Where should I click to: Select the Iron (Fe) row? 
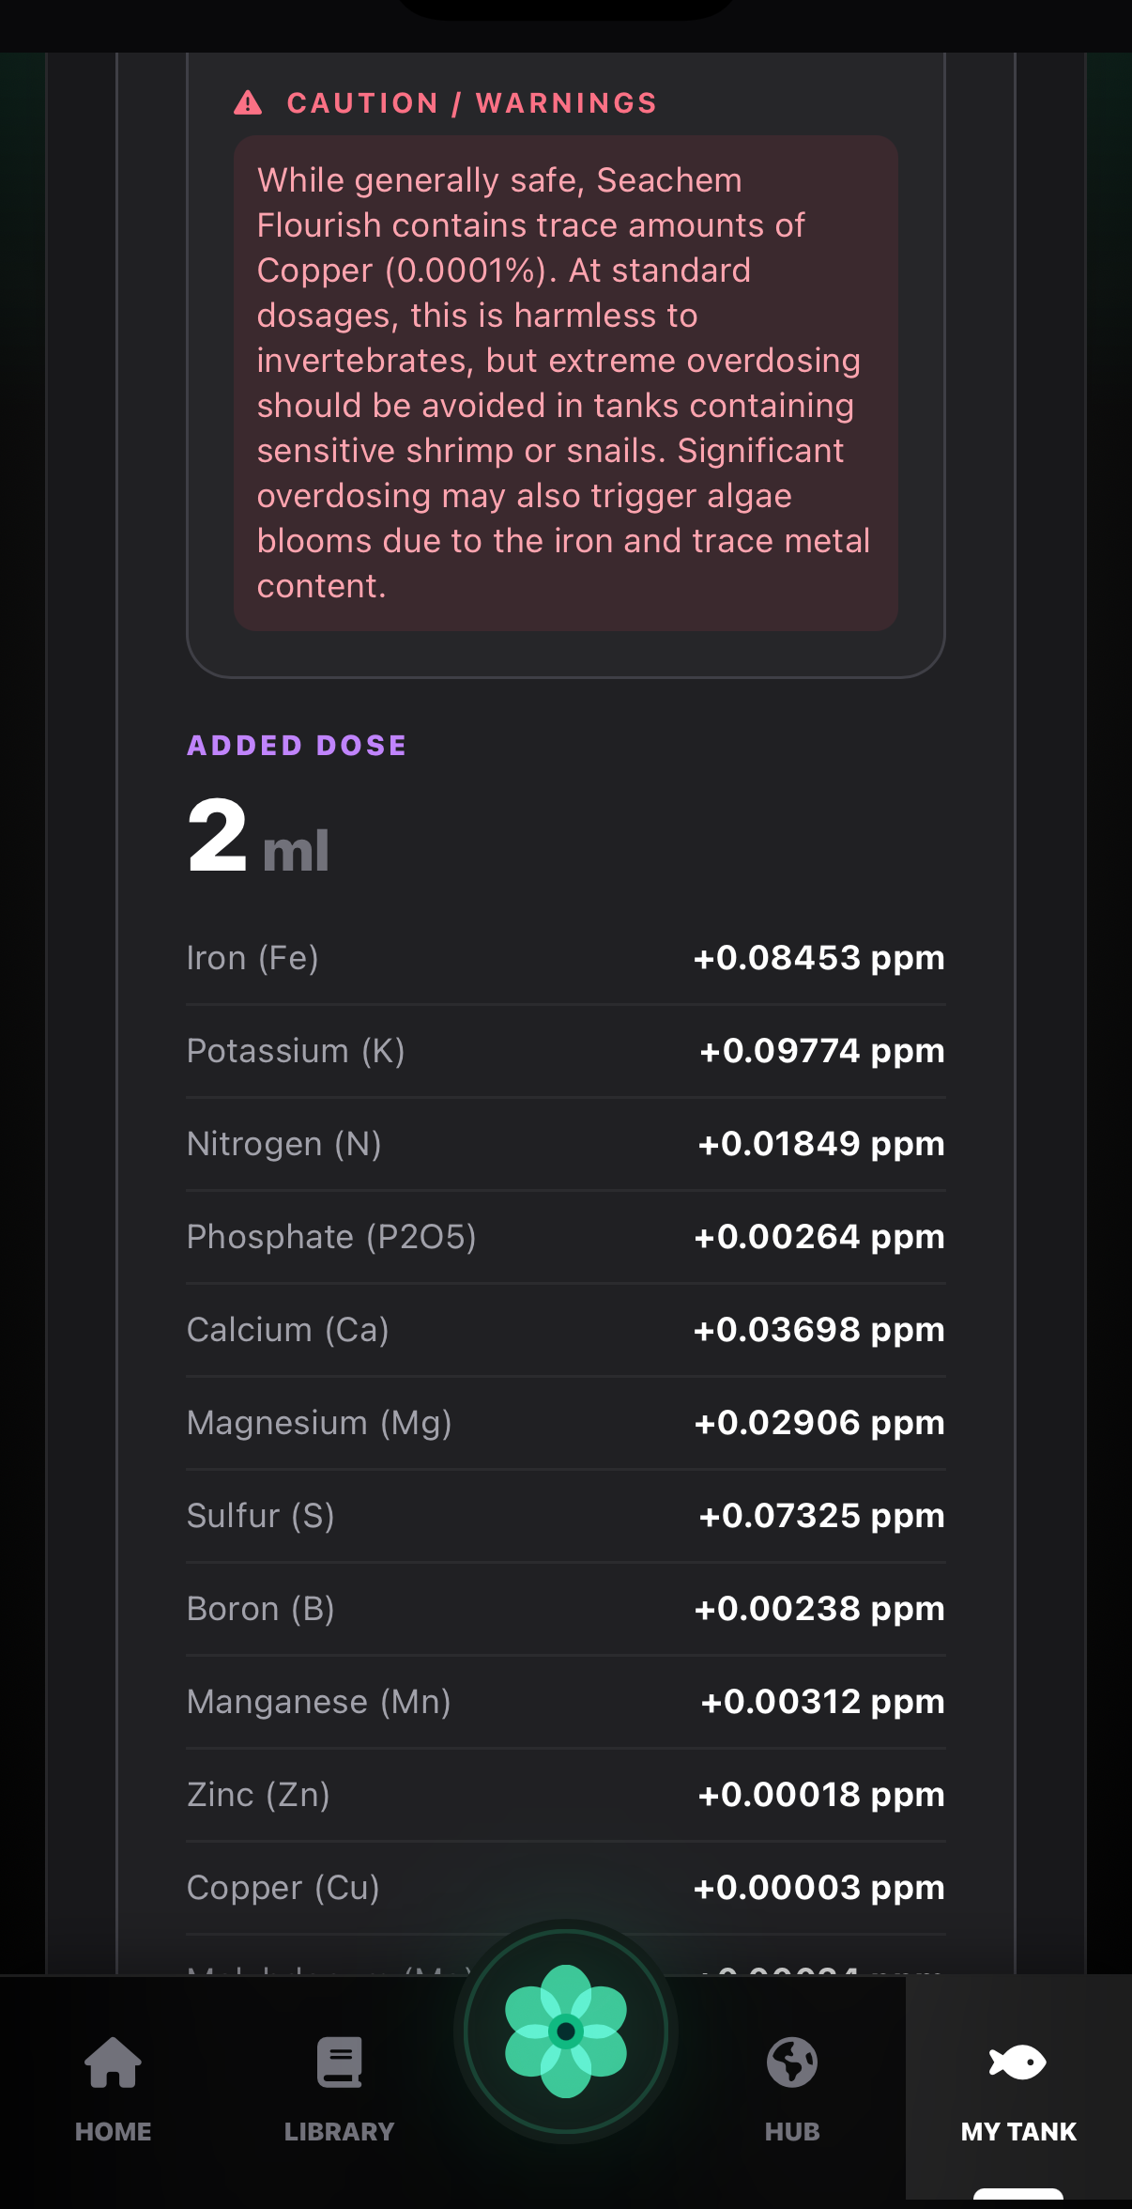pos(565,958)
